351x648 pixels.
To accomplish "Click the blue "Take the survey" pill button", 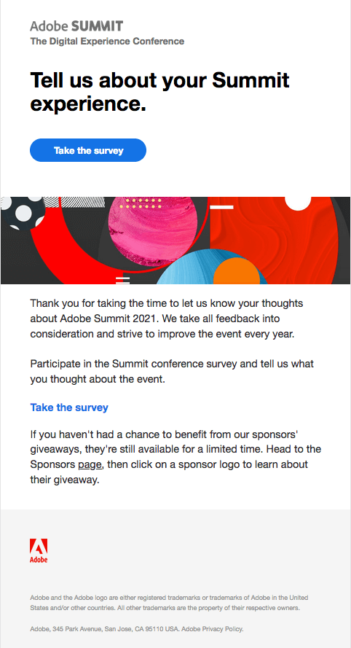I will coord(88,150).
